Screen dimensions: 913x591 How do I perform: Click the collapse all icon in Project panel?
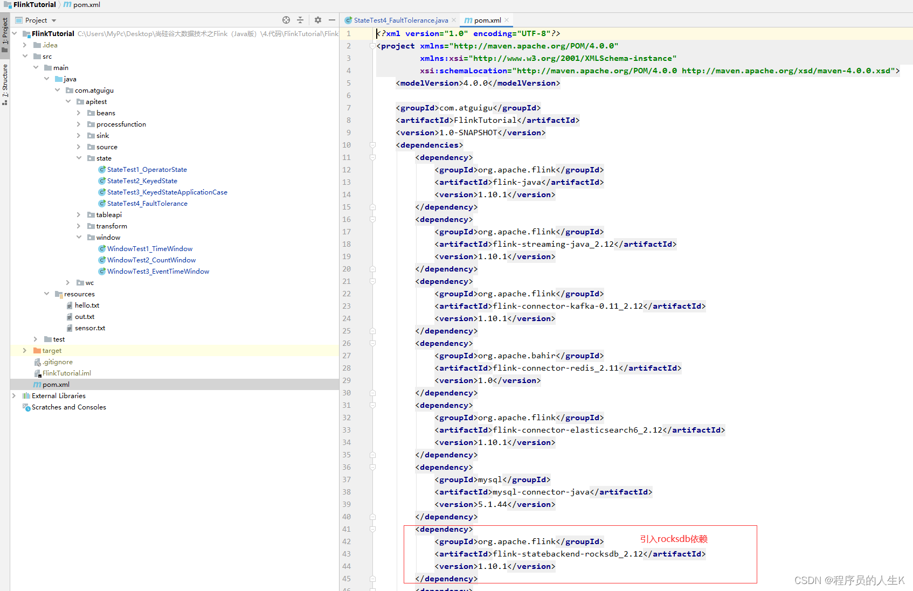click(x=300, y=20)
